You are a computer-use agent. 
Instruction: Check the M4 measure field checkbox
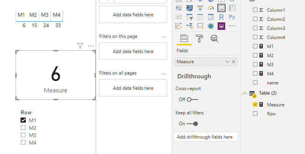255,73
